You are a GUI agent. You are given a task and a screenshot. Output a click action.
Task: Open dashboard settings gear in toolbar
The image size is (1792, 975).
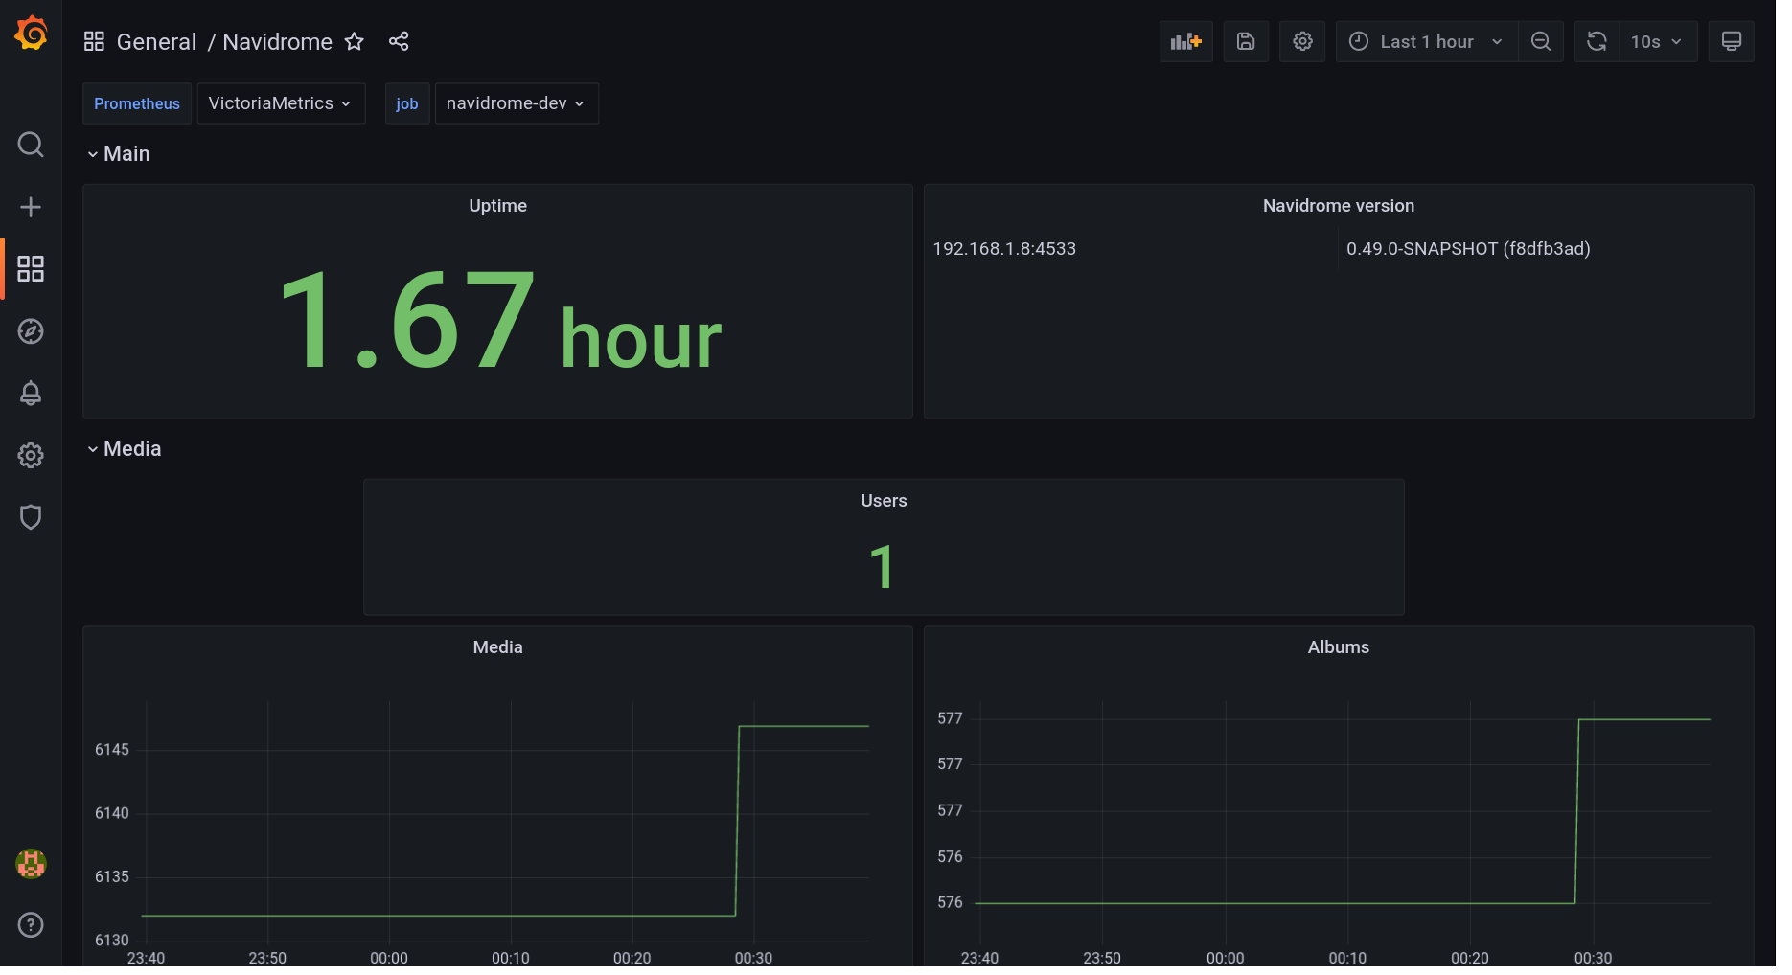(1302, 41)
